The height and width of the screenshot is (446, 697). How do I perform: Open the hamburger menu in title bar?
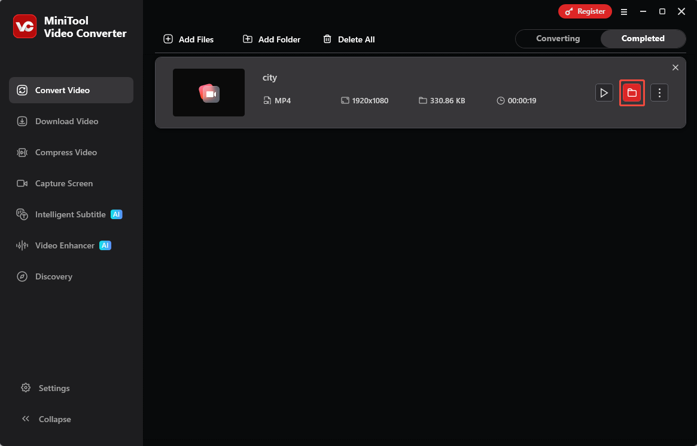point(624,12)
